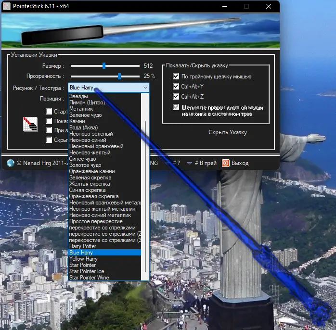Choose 'перекрестие со стрелками (2' option
The width and height of the screenshot is (336, 330).
click(105, 234)
